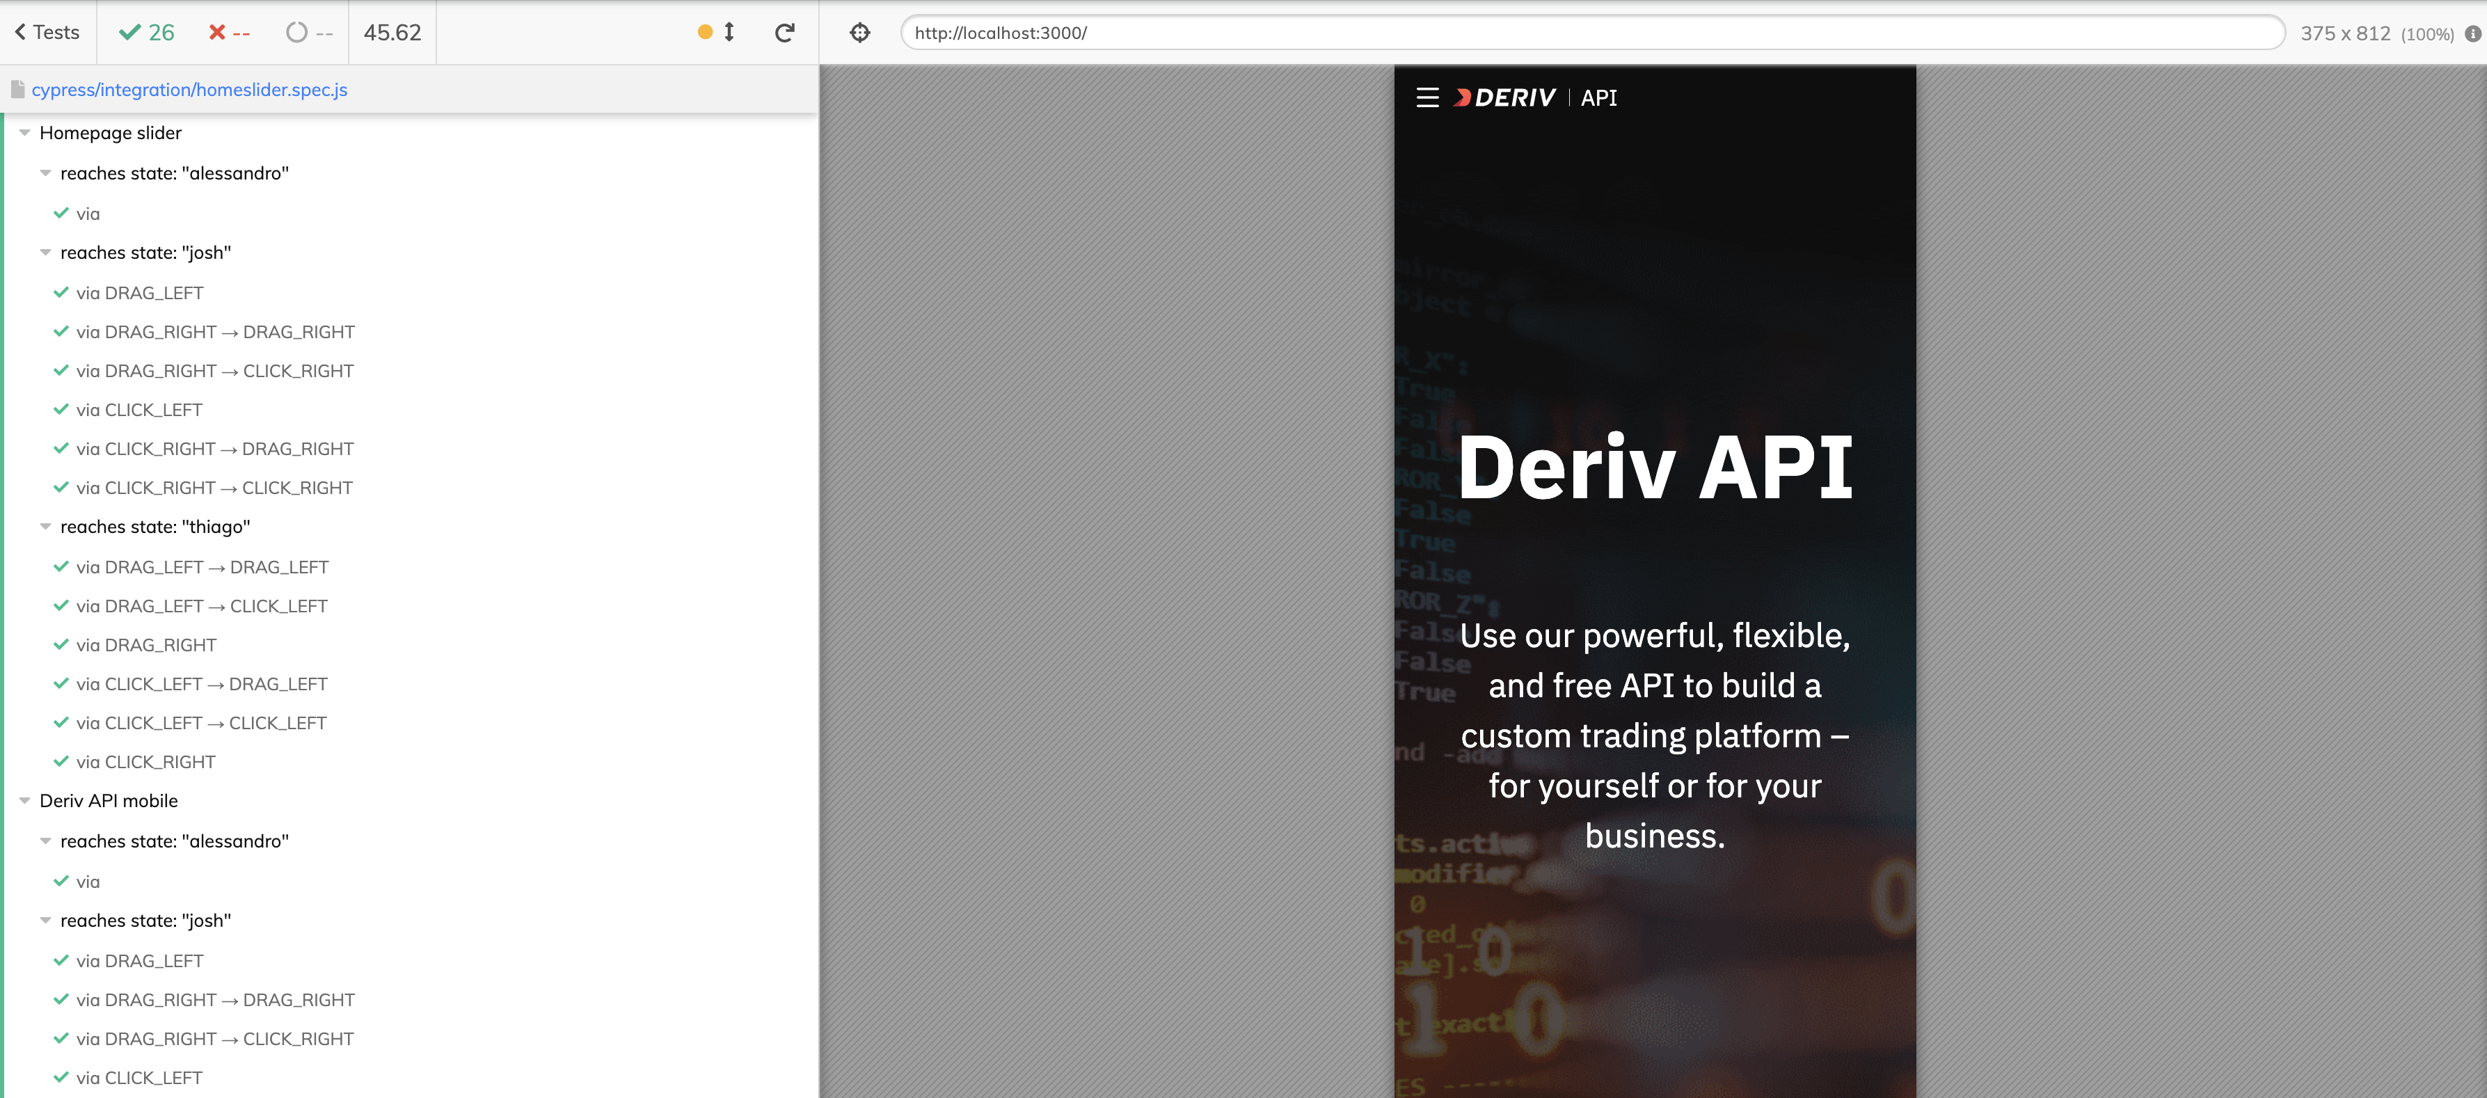Collapse first reaches state "josh" group
This screenshot has width=2487, height=1098.
click(x=45, y=253)
